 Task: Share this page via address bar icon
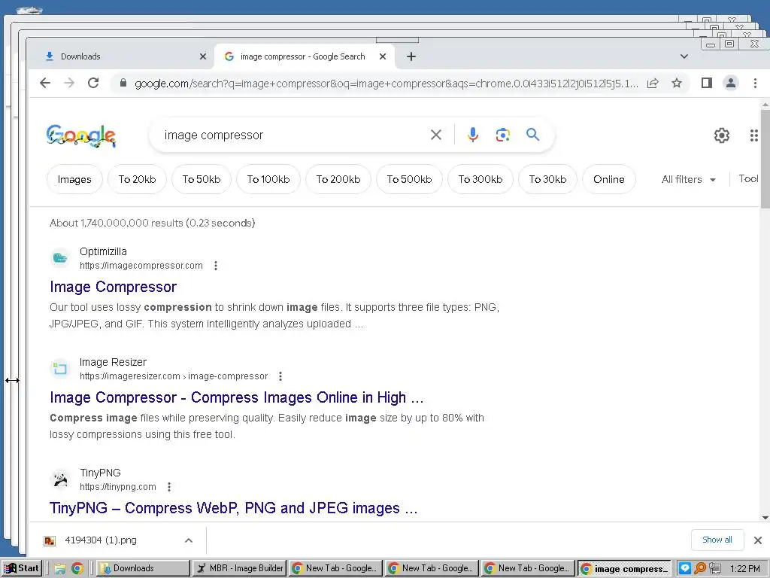653,83
